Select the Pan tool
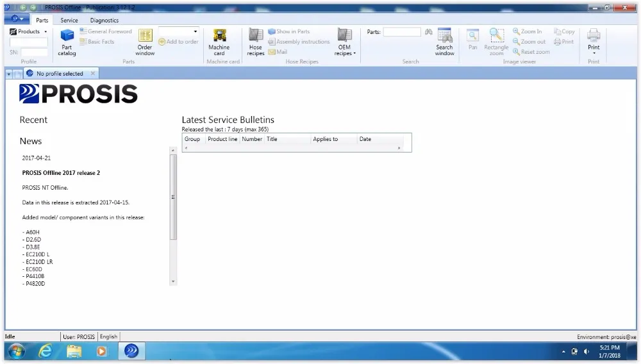This screenshot has width=641, height=364. click(x=472, y=40)
